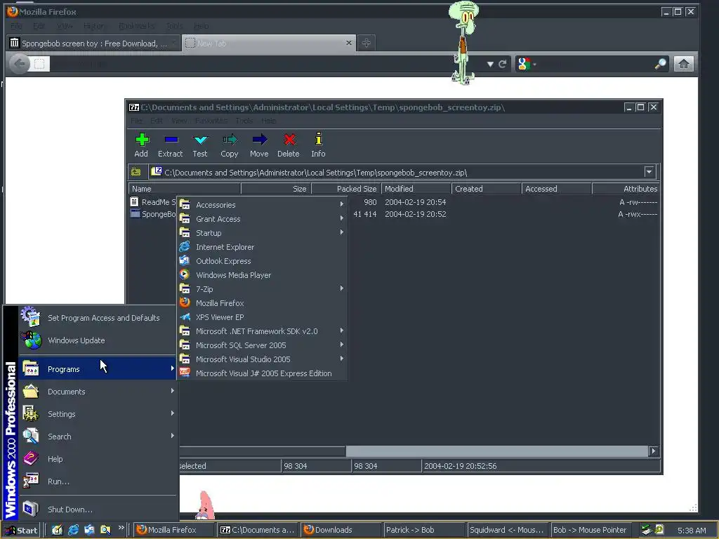Expand the Startup folder submenu
The width and height of the screenshot is (719, 539).
(262, 233)
